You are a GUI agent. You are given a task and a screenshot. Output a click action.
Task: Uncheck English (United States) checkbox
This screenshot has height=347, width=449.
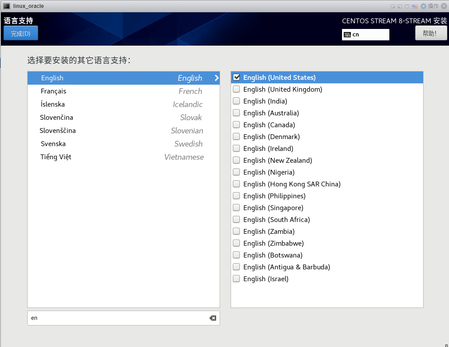(236, 77)
